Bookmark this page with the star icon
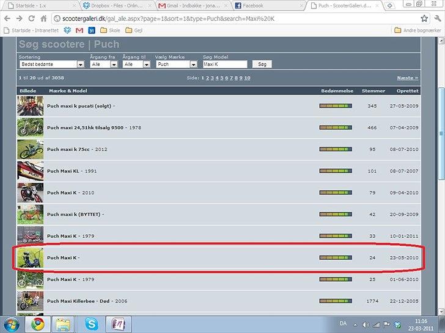 [424, 18]
